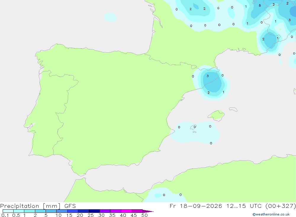Choose the legend swatch between 5 and 10
Viewport: 296px width, 217px height.
coord(51,211)
